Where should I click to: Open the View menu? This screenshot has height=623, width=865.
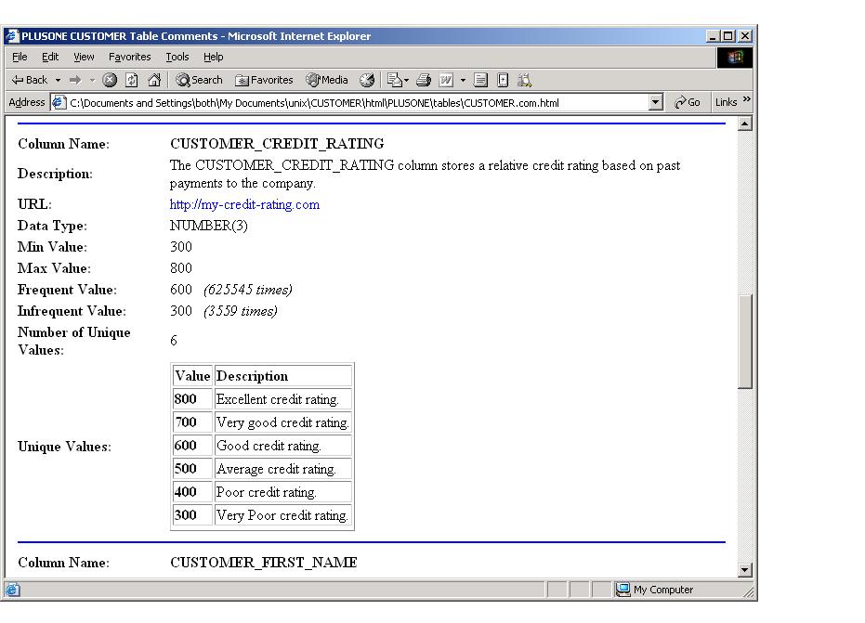click(84, 57)
